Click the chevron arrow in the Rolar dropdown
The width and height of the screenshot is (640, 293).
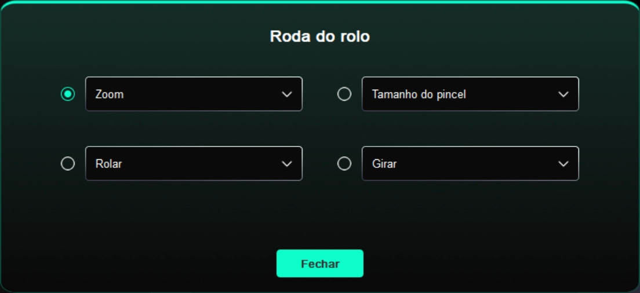click(x=286, y=164)
